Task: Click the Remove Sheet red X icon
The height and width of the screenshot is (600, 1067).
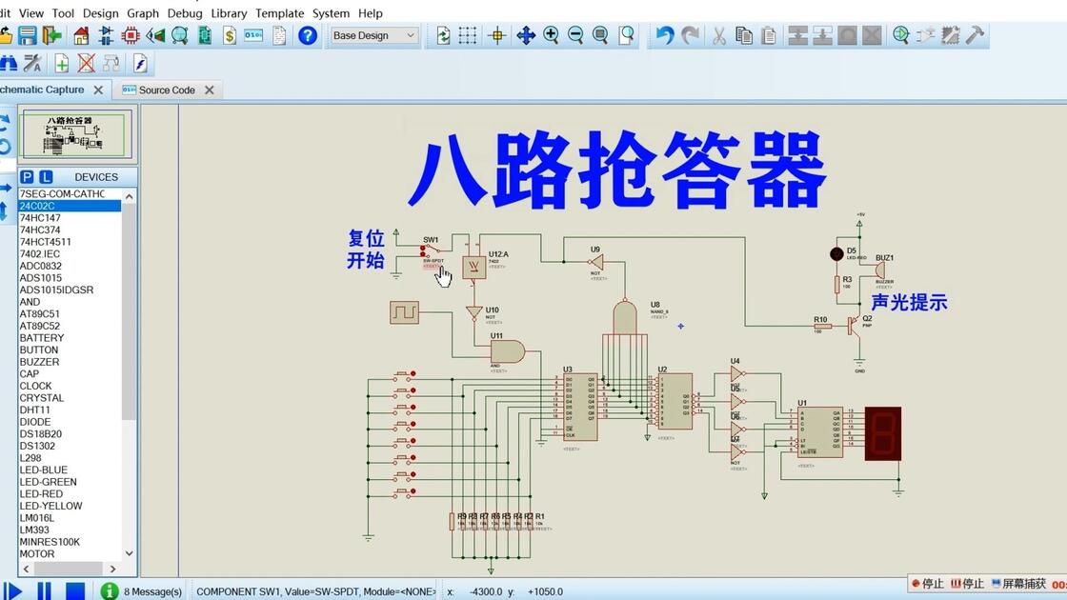Action: point(86,64)
